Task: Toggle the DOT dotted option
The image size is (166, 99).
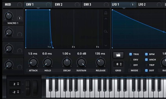Action: (x=146, y=70)
